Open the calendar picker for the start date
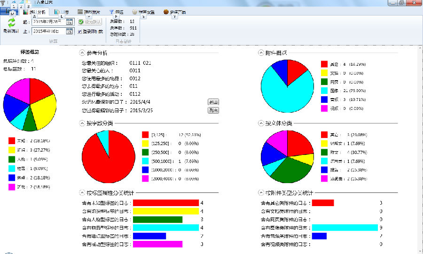Image resolution: width=423 pixels, height=254 pixels. click(x=69, y=22)
